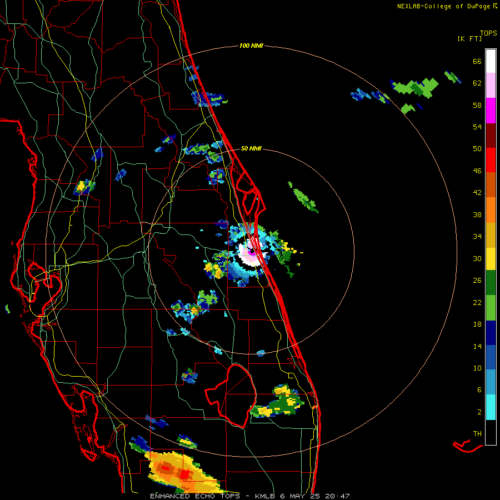The image size is (500, 500).
Task: Click the light blue legend swatch near 6
Action: [491, 382]
